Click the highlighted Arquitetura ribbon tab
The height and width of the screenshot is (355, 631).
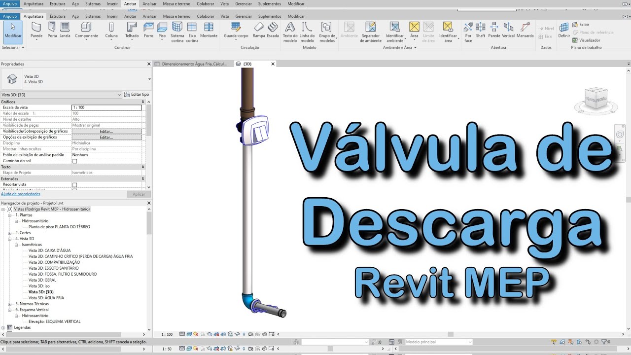tap(34, 16)
